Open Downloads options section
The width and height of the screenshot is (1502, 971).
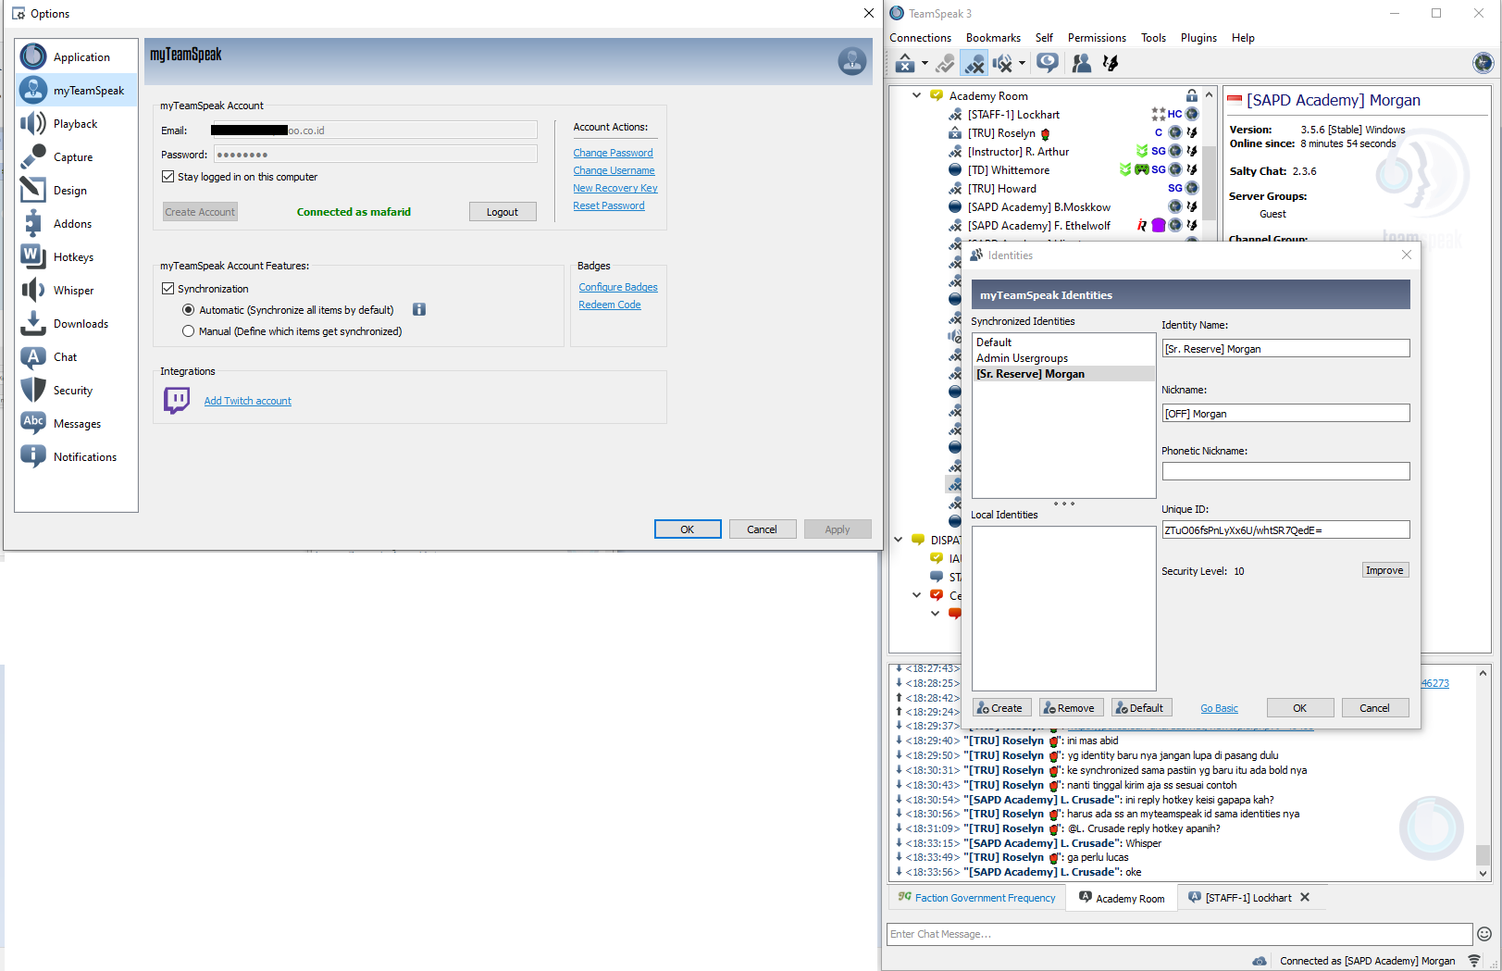tap(77, 324)
